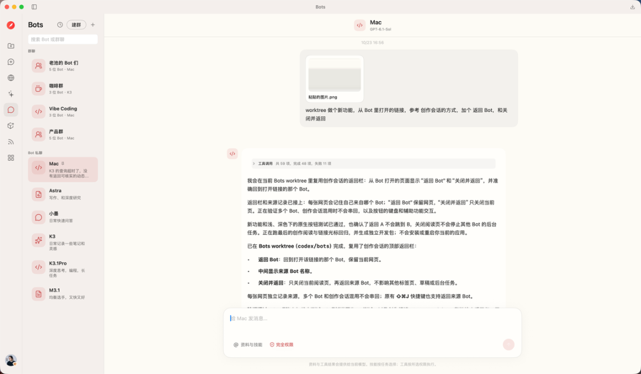Open the M3.1 bot chat
The image size is (641, 374).
[x=63, y=293]
